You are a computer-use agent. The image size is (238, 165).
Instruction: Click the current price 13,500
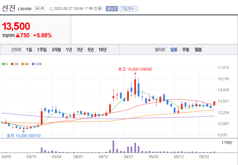tap(16, 26)
